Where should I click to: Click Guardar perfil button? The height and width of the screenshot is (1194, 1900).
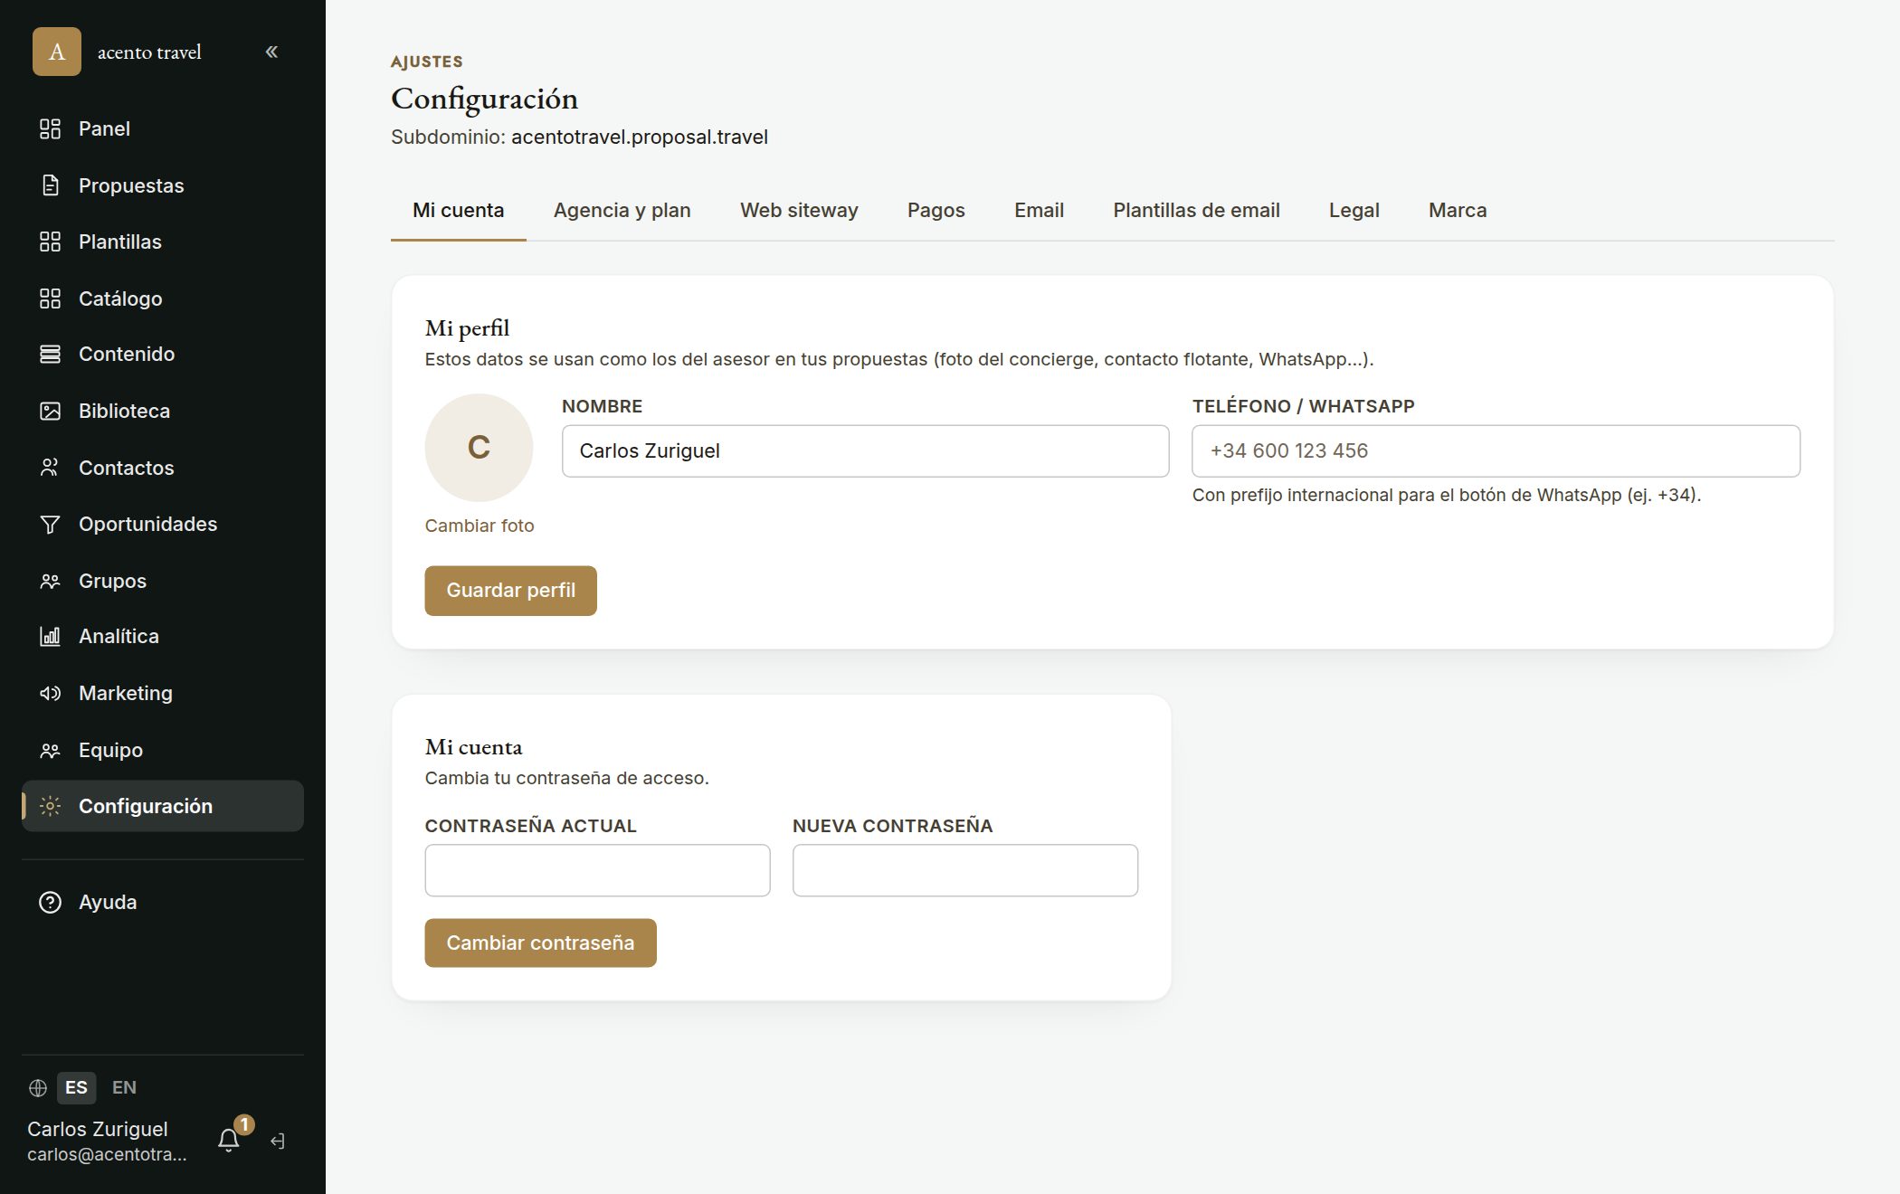tap(510, 591)
